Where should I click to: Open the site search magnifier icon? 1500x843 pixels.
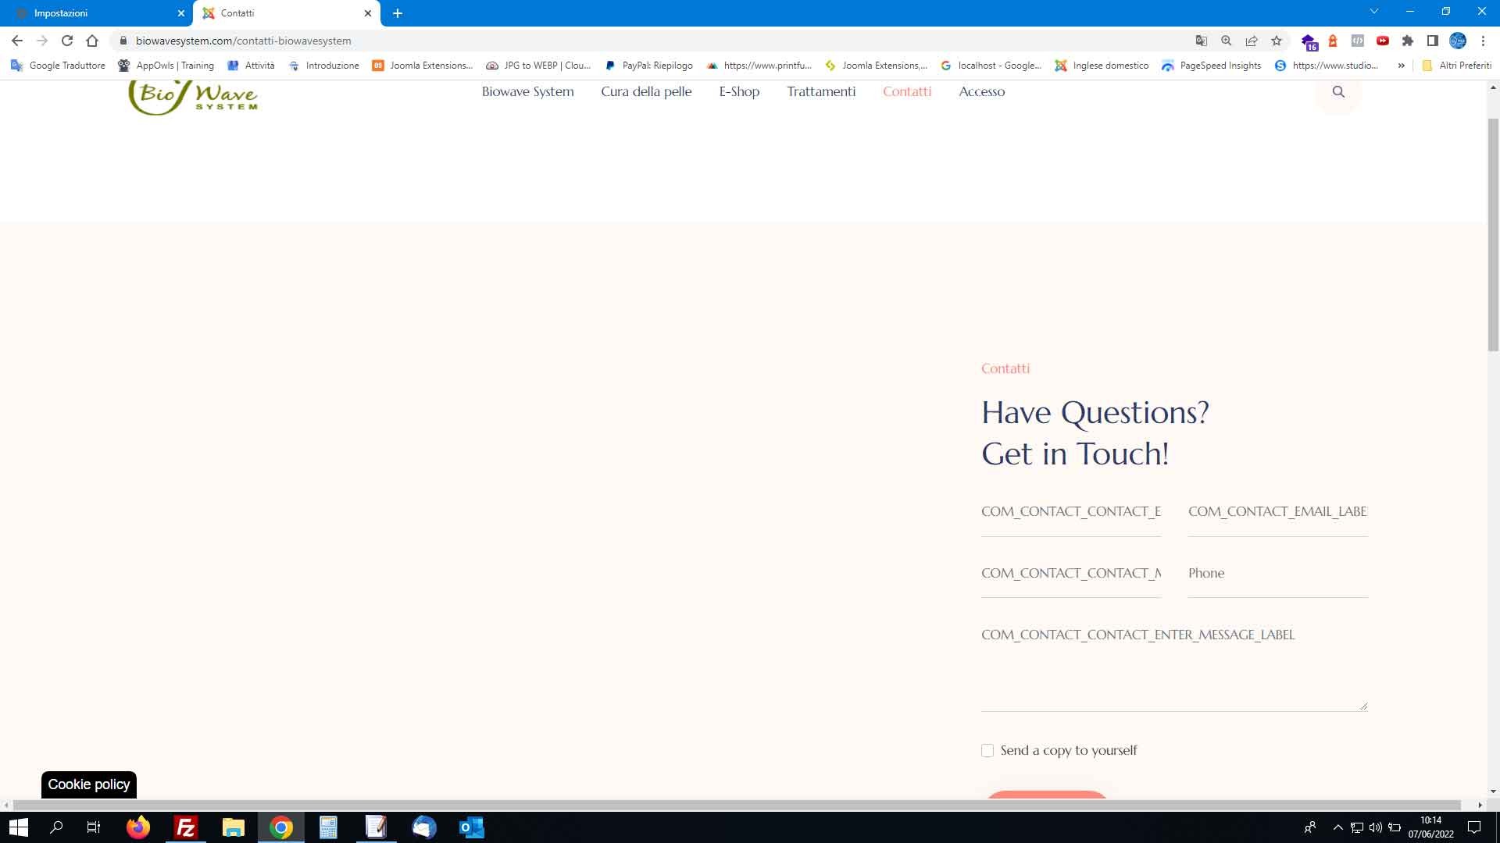click(1338, 92)
